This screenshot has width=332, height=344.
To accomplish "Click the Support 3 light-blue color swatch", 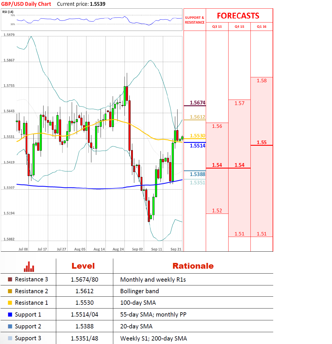I will [x=10, y=338].
